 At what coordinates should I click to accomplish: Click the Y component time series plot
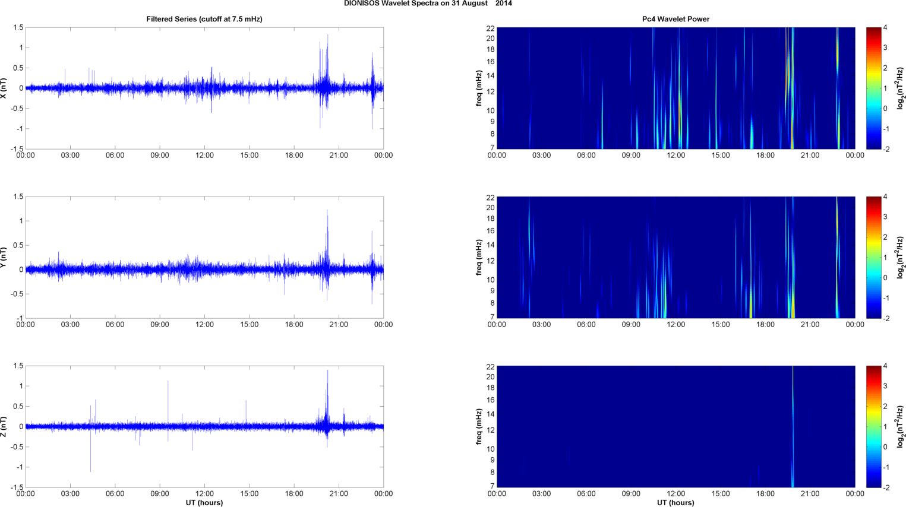point(204,257)
